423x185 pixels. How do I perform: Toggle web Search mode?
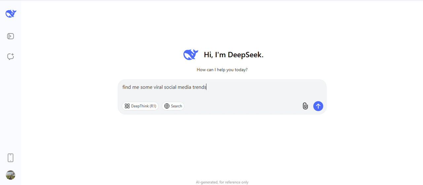pyautogui.click(x=173, y=106)
